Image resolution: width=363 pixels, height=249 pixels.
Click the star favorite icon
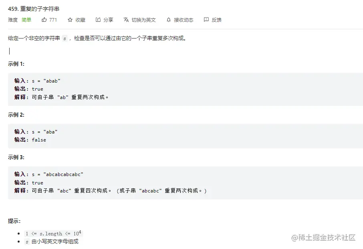(70, 20)
